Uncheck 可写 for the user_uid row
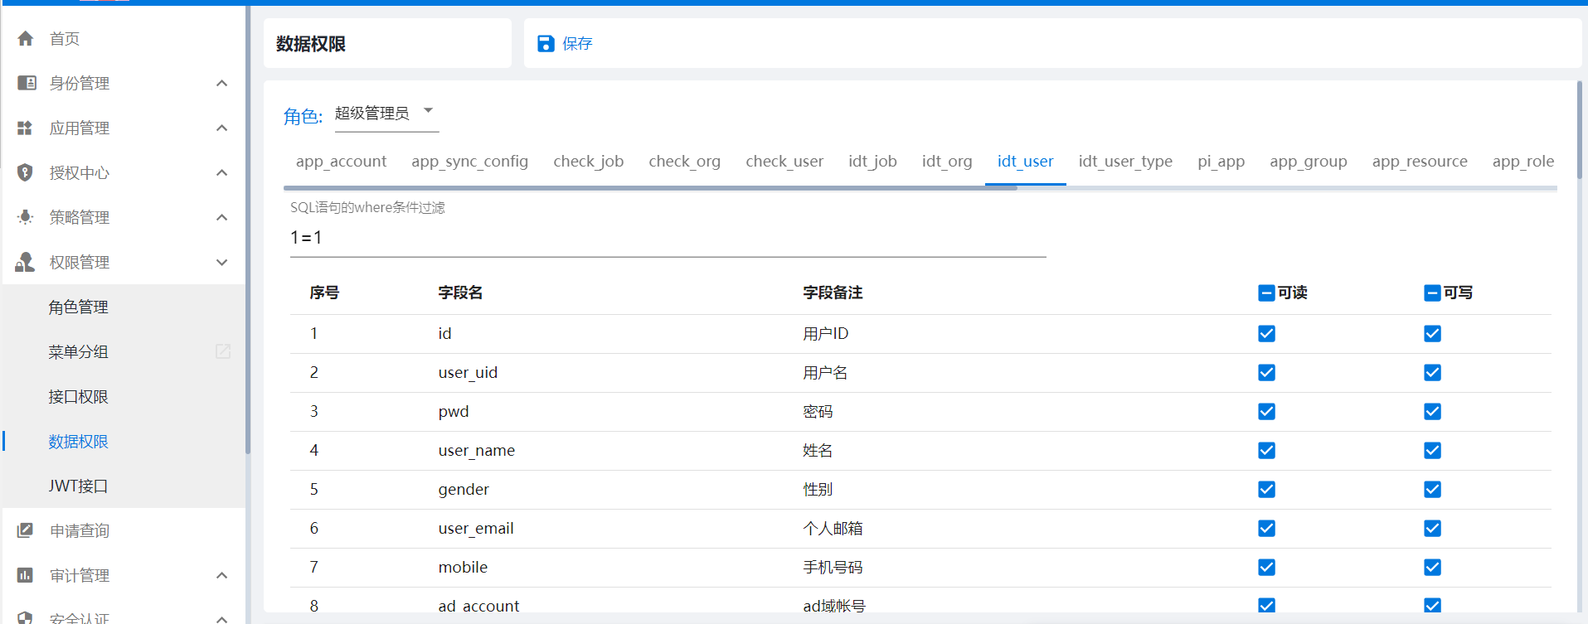1588x624 pixels. pyautogui.click(x=1432, y=372)
